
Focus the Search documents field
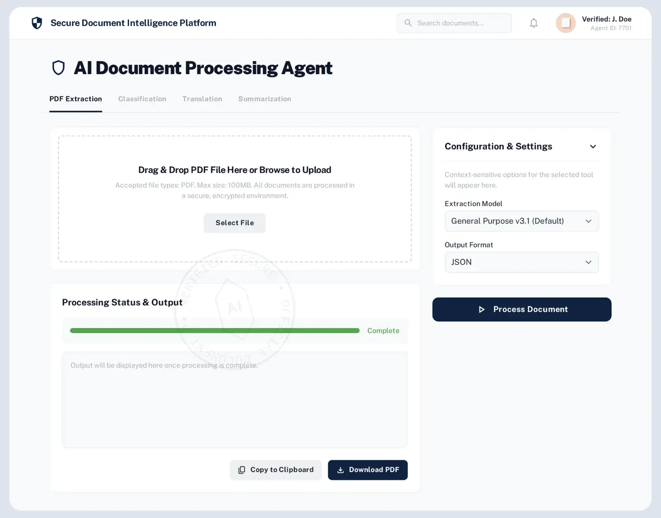(x=454, y=23)
